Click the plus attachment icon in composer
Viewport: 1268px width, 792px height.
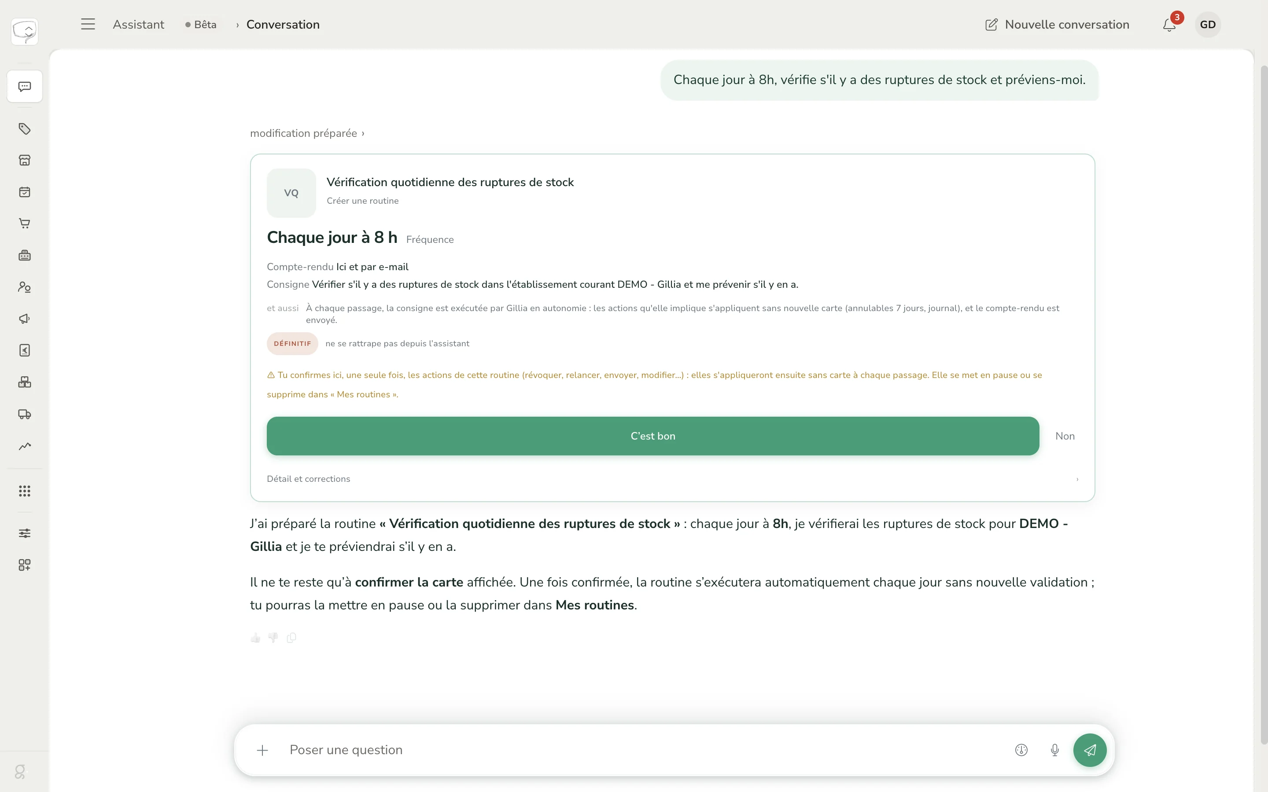click(x=262, y=750)
